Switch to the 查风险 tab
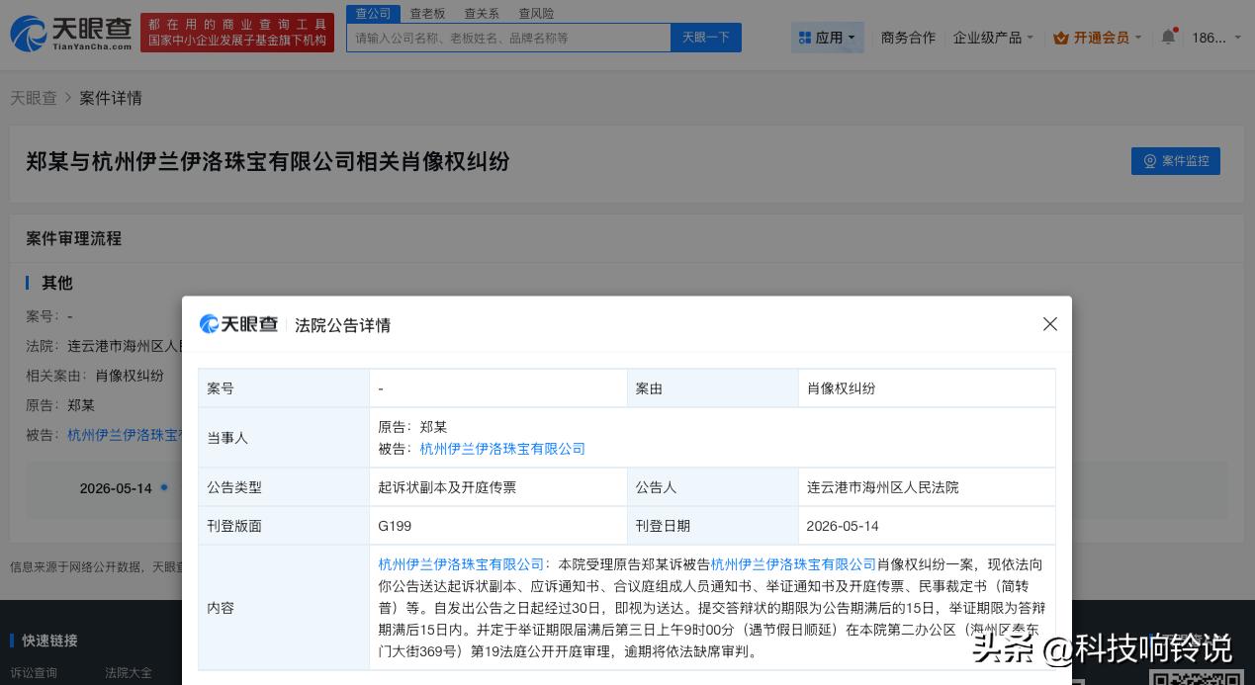The width and height of the screenshot is (1255, 685). point(536,14)
